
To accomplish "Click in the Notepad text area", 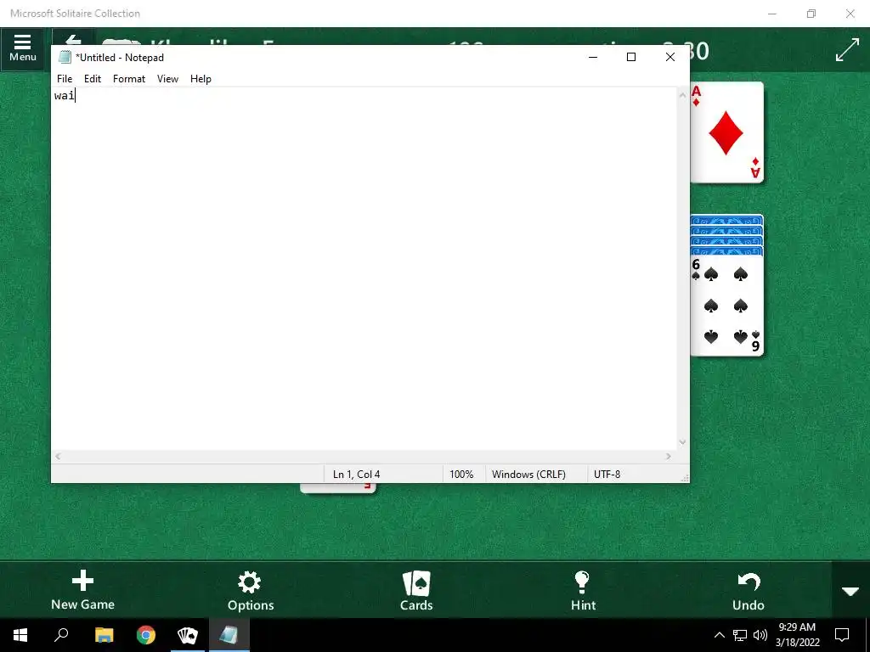I will tap(364, 269).
